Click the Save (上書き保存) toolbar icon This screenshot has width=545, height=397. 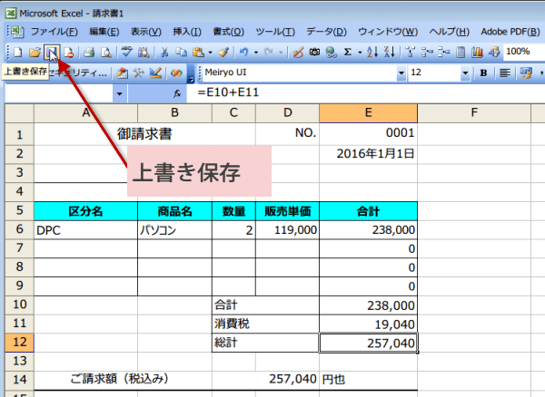point(51,52)
